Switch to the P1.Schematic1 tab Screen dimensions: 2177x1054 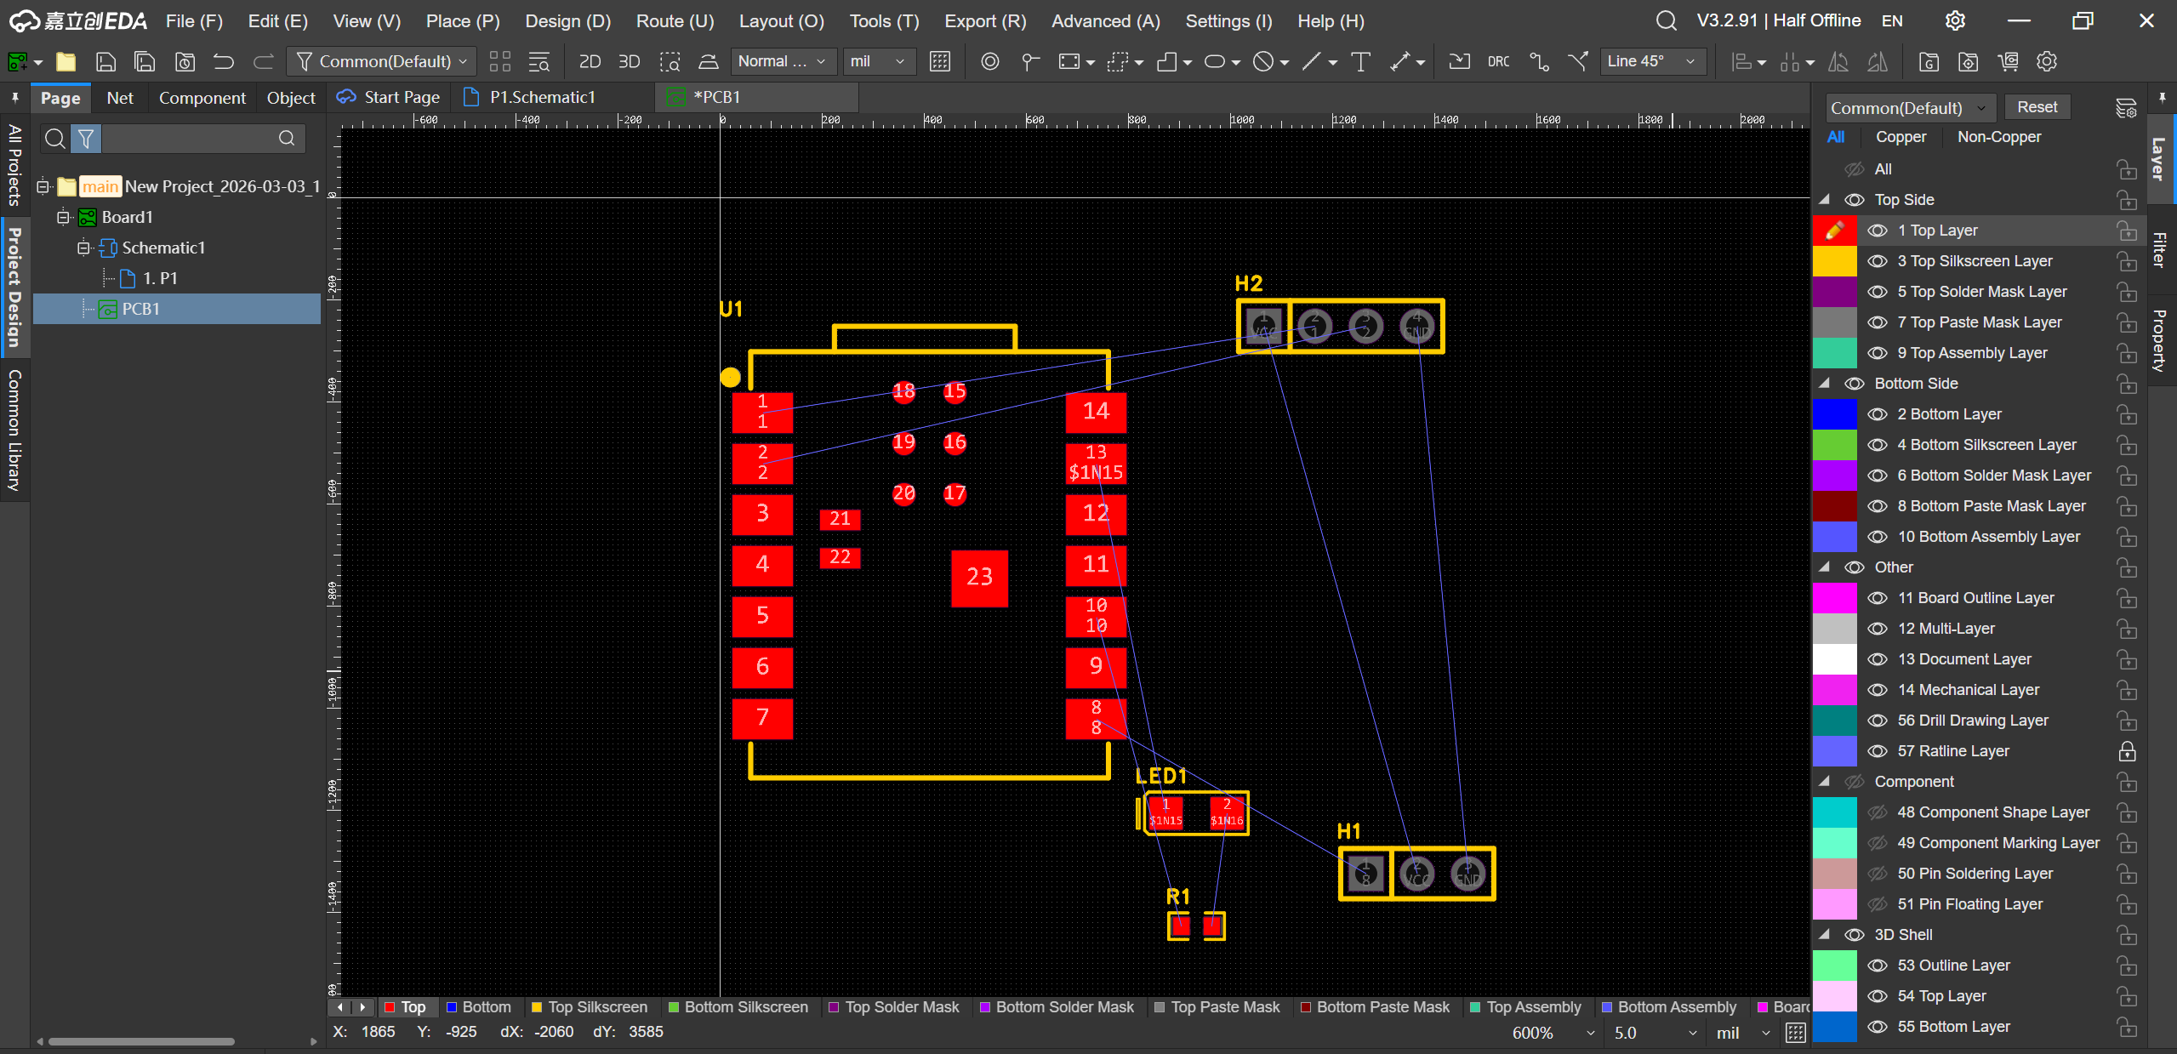click(x=541, y=97)
